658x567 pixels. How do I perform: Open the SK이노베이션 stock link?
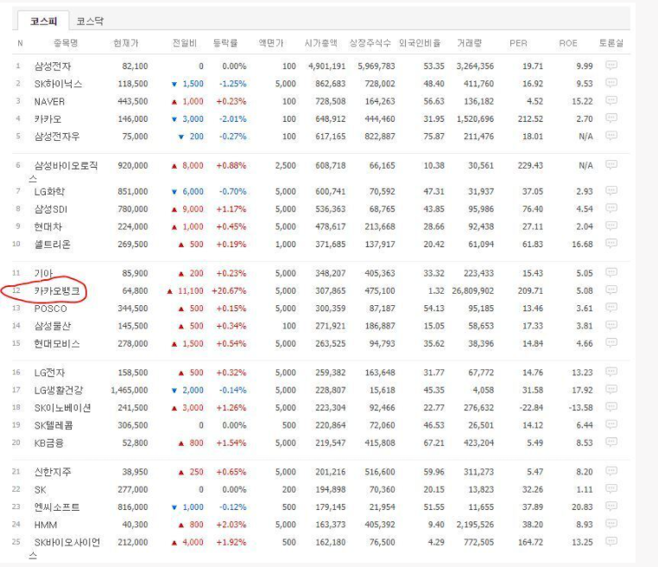tap(62, 408)
